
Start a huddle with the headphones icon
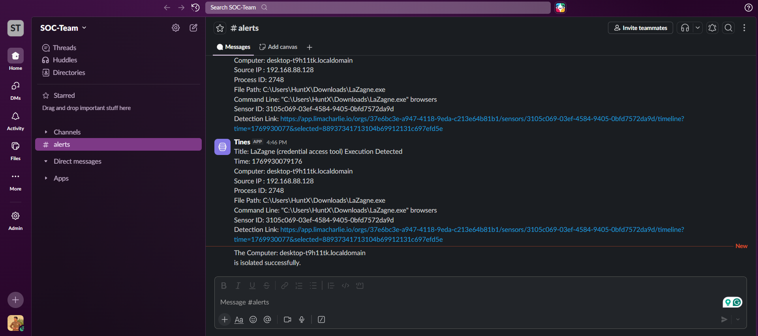pos(685,28)
